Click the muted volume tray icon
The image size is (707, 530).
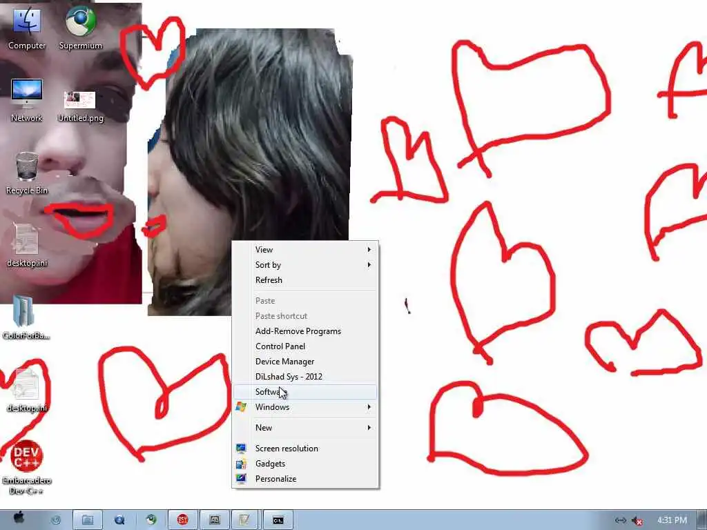[637, 520]
